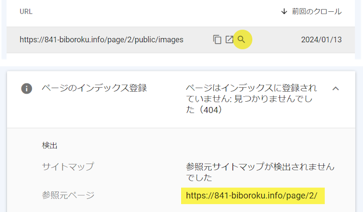This screenshot has width=363, height=212.
Task: Click the サイトマップ label
Action: click(68, 167)
